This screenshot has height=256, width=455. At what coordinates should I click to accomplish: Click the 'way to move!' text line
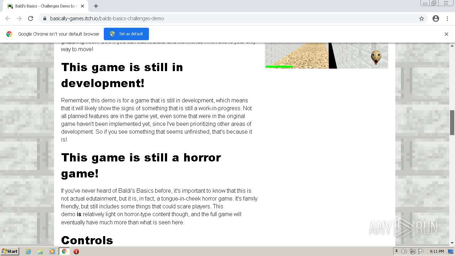(x=77, y=49)
